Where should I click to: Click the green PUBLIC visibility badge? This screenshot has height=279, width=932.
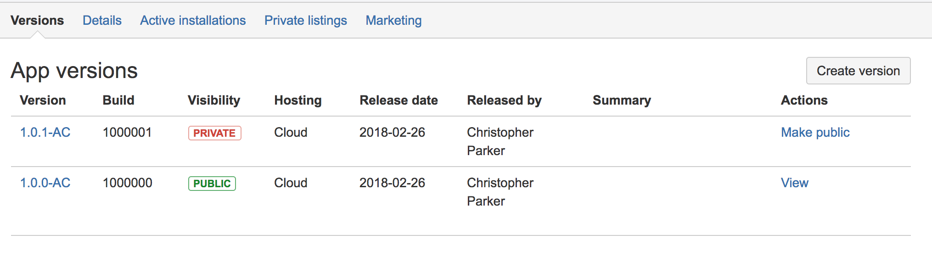click(x=212, y=184)
